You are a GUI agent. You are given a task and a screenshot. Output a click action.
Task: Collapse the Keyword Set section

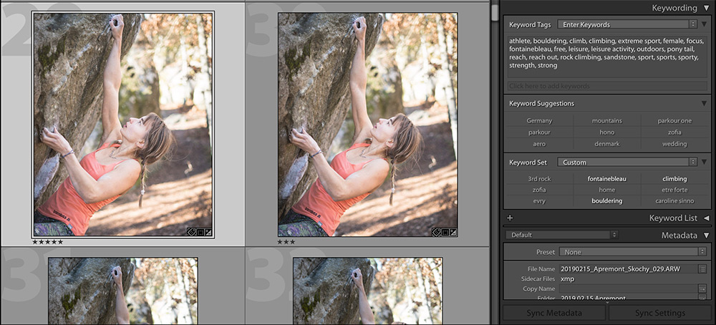(x=704, y=162)
